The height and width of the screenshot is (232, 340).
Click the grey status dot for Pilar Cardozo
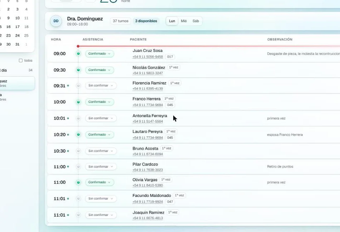click(x=78, y=166)
